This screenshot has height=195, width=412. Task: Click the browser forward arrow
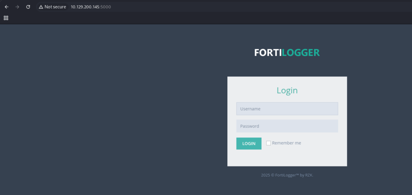[x=17, y=7]
